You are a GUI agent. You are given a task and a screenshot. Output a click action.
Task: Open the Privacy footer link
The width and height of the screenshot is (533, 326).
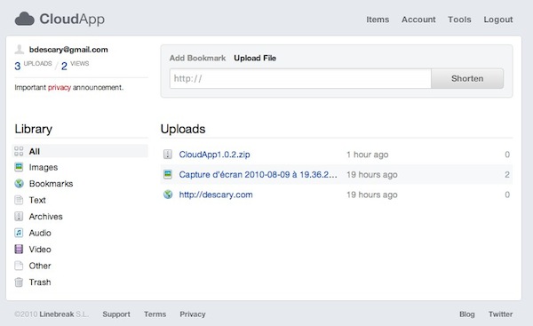193,314
